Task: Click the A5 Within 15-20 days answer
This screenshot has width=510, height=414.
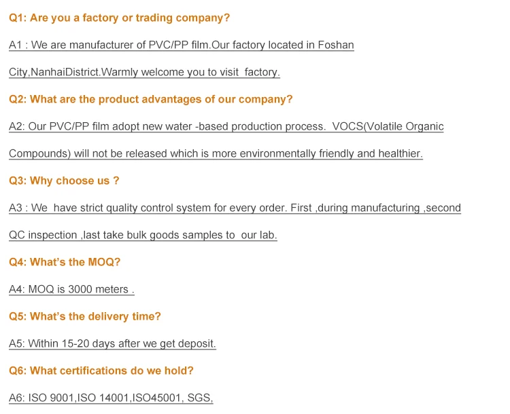Action: 112,343
